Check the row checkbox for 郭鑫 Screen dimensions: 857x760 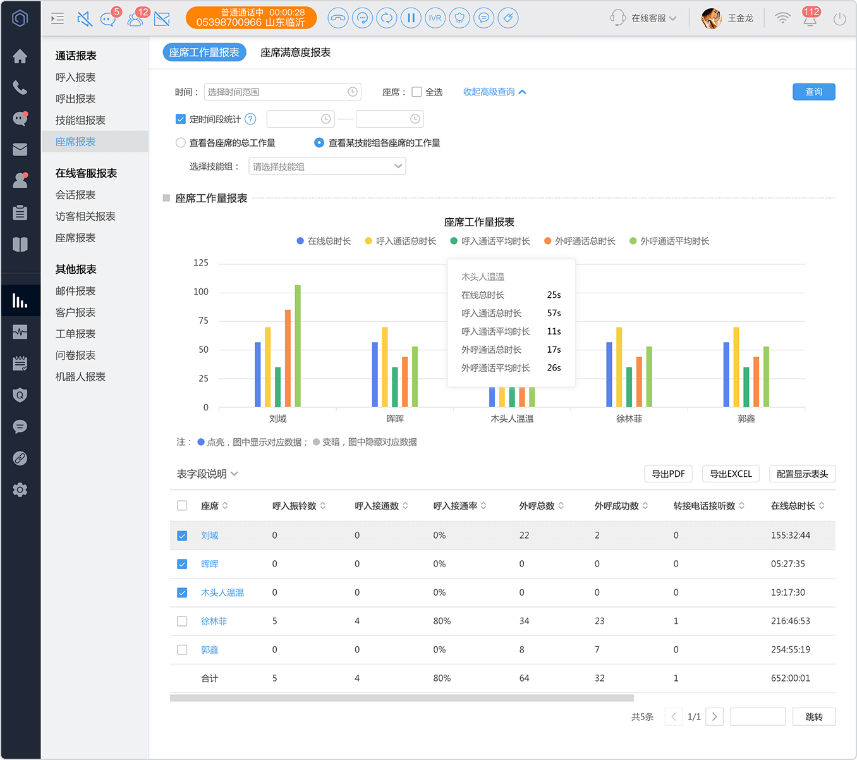182,649
